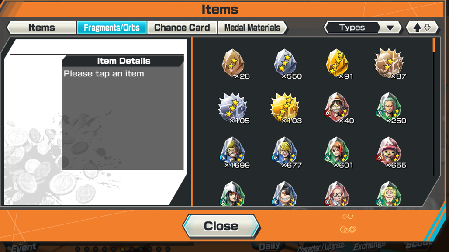
Task: Select the gold four-star fragment x91
Action: [x=338, y=64]
